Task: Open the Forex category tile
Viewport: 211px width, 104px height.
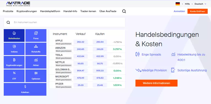Action: pyautogui.click(x=36, y=36)
